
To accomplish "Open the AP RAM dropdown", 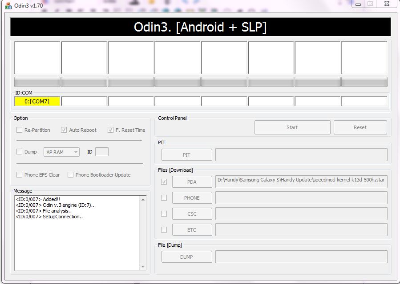I will (x=61, y=152).
